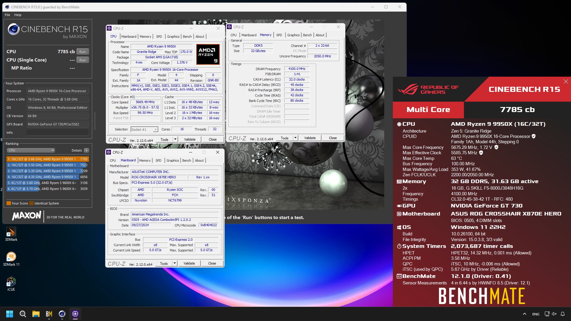
Task: Click verified shield next to Max Core Frequency
Action: click(x=496, y=147)
